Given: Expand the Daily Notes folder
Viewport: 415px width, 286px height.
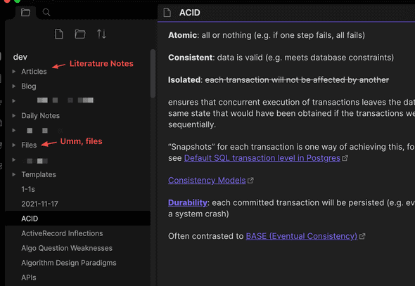Looking at the screenshot, I should pos(14,115).
